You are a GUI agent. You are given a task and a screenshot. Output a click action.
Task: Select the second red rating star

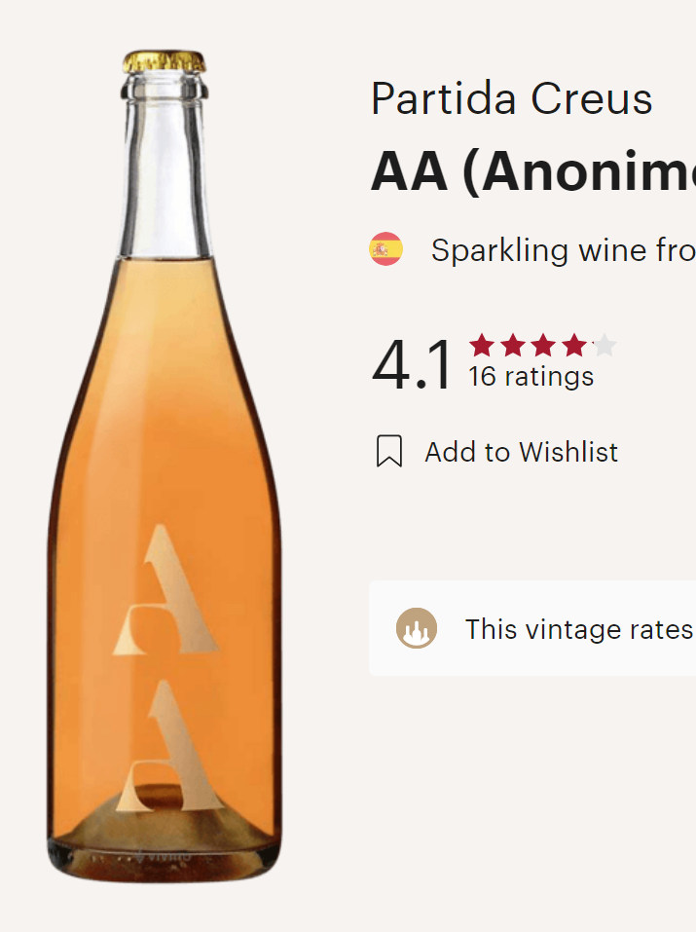point(513,345)
